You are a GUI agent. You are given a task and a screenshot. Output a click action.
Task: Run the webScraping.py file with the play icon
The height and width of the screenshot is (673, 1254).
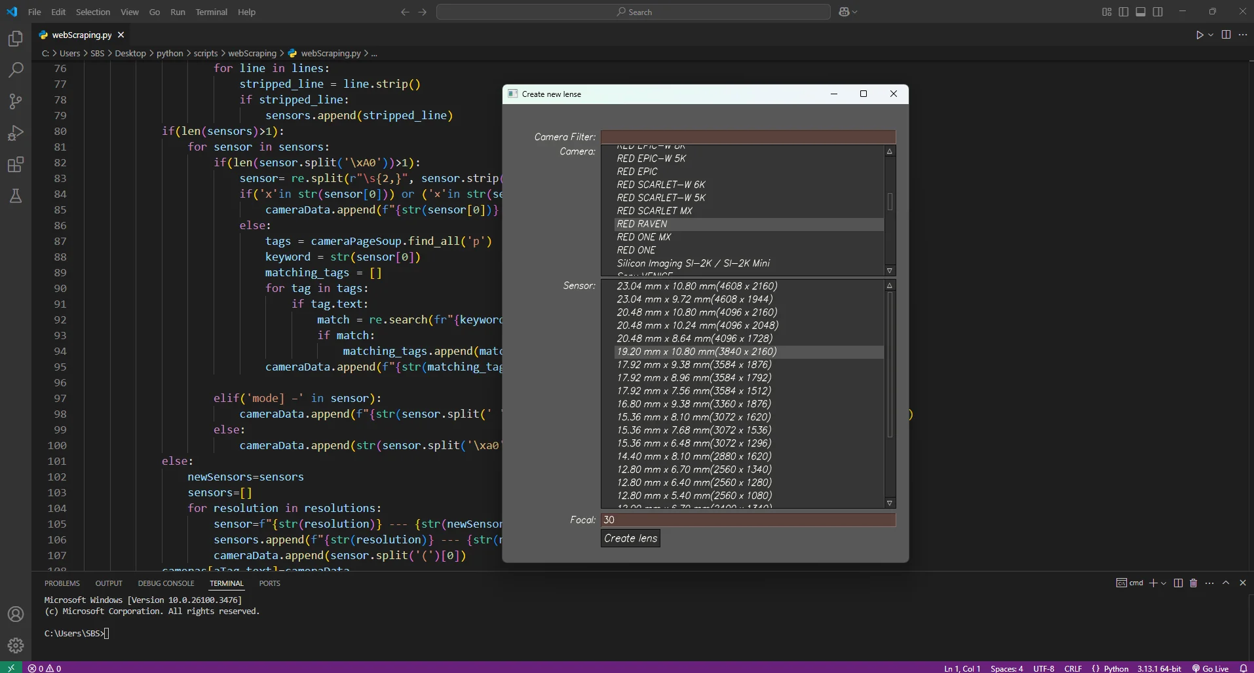tap(1200, 35)
